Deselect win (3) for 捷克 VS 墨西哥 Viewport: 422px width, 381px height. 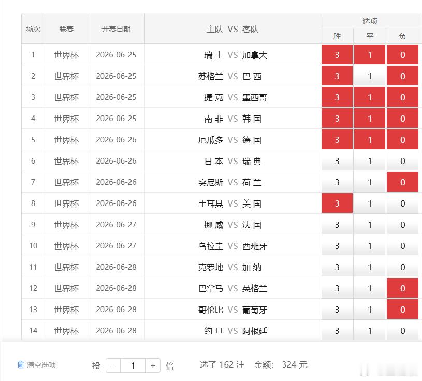tap(337, 97)
